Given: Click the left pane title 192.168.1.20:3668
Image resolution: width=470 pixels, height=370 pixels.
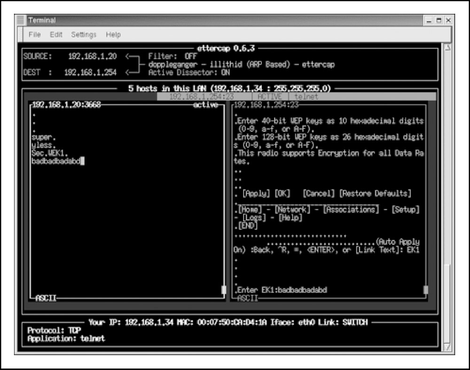Looking at the screenshot, I should point(66,105).
